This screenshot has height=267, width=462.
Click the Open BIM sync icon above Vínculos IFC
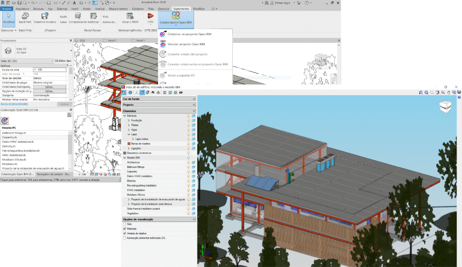[5, 121]
